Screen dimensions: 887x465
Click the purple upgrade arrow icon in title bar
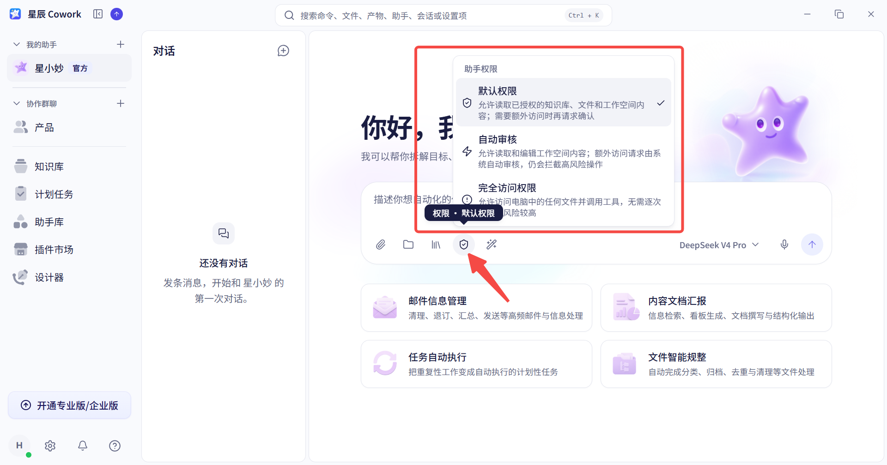(117, 14)
